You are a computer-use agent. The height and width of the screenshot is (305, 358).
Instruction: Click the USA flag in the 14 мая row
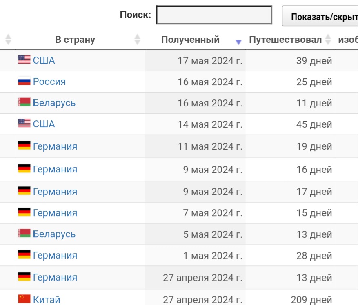pos(24,123)
